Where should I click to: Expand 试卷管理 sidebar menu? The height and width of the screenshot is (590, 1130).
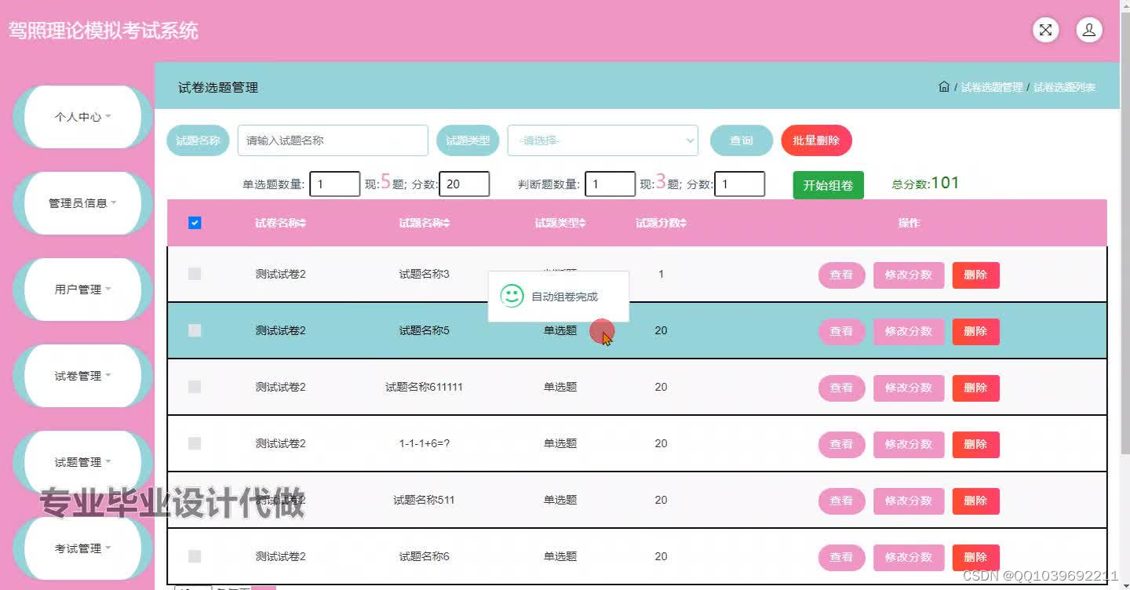tap(83, 376)
